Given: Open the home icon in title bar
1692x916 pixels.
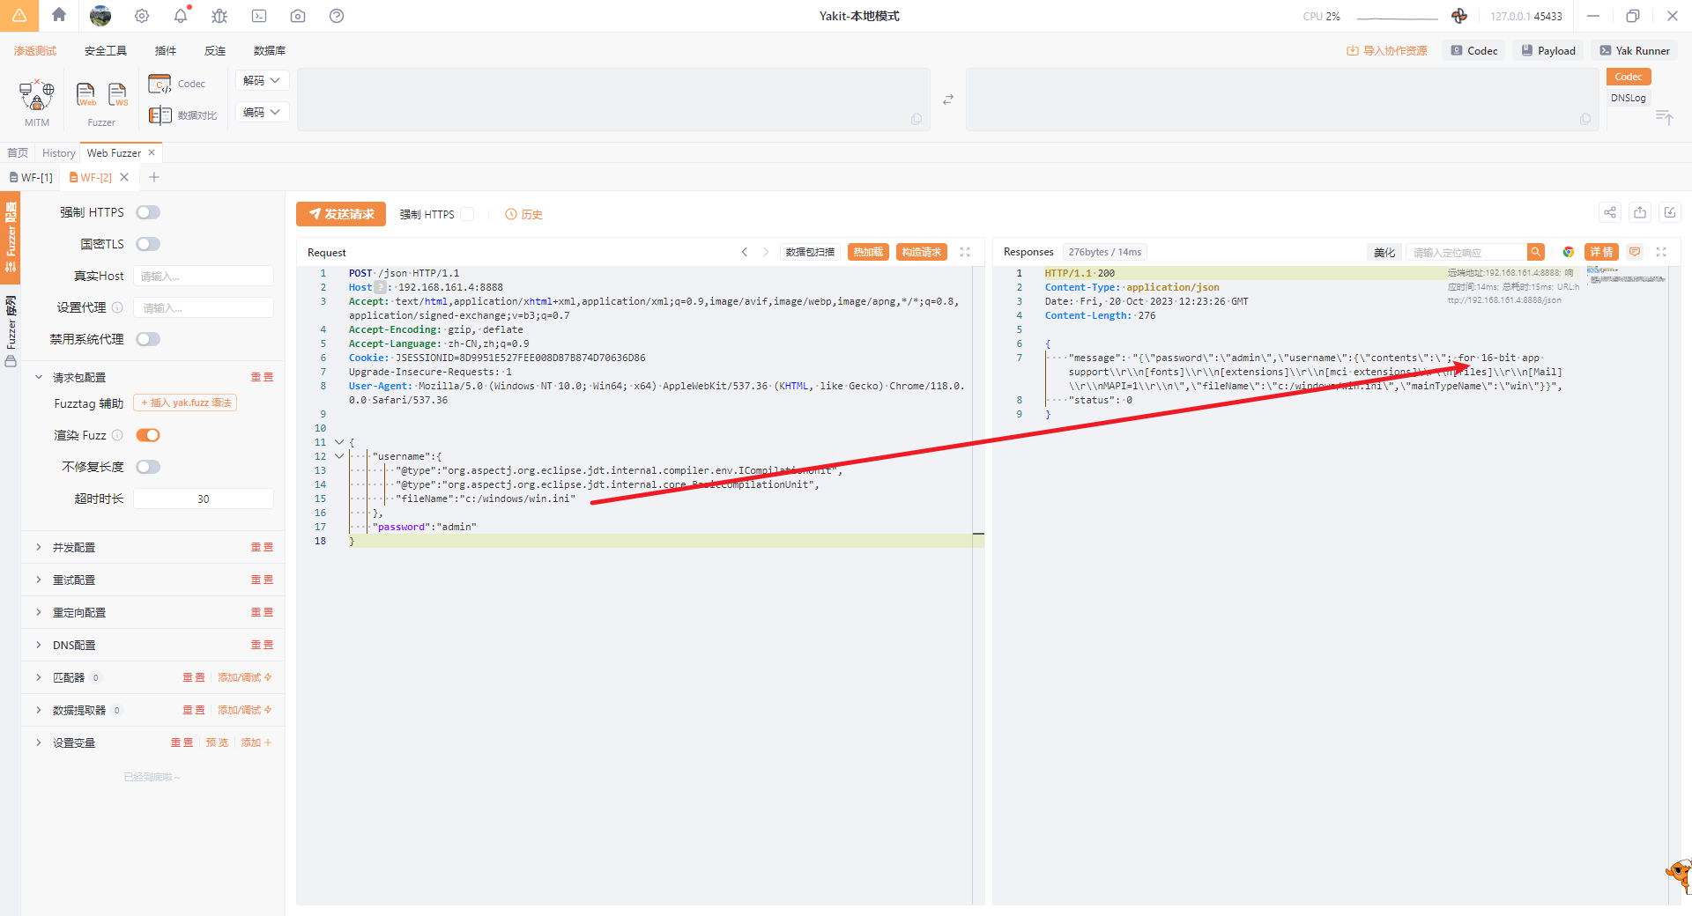Looking at the screenshot, I should click(59, 15).
